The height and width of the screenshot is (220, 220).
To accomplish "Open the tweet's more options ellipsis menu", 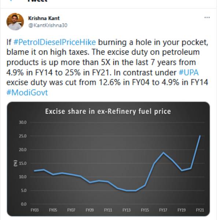I will coord(207,18).
